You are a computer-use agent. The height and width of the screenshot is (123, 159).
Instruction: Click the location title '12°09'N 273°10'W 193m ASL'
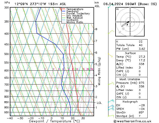click(x=40, y=4)
